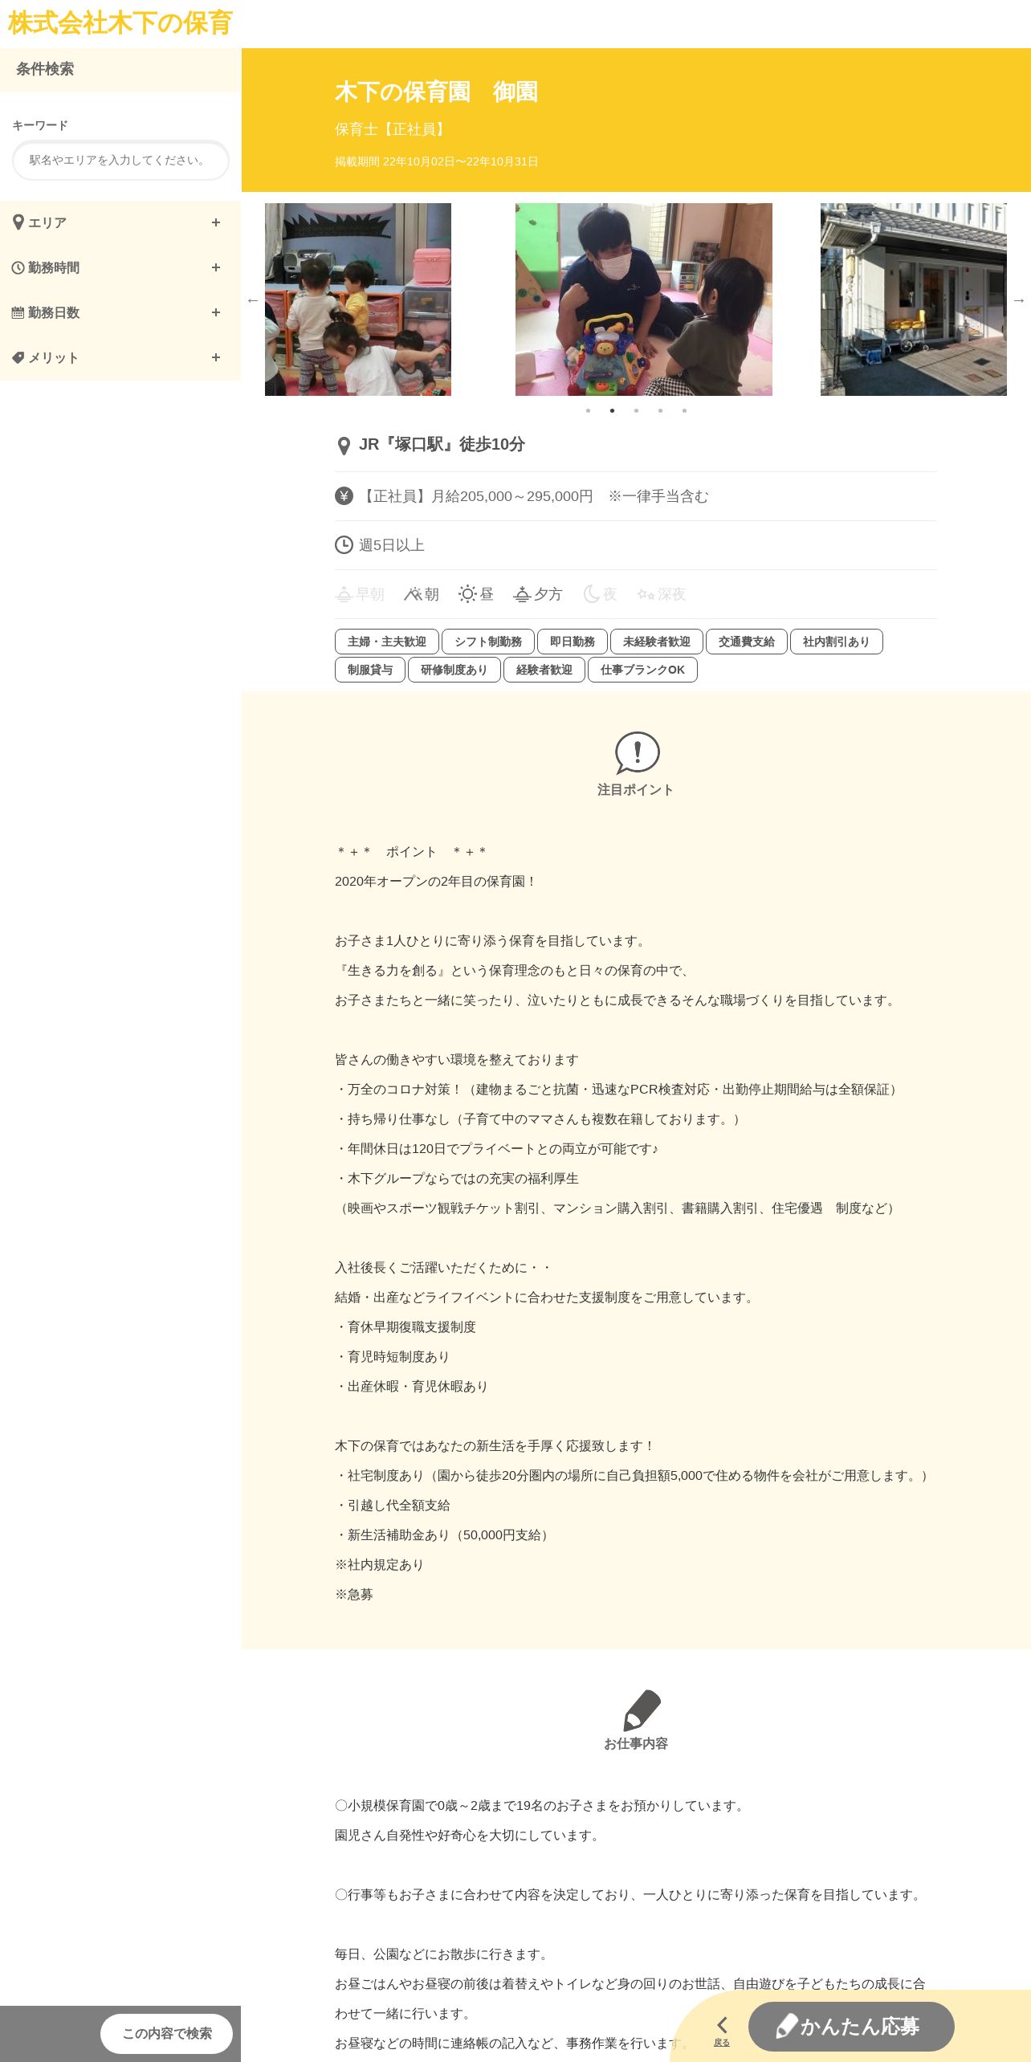The height and width of the screenshot is (2062, 1031).
Task: Select the 研修制度あり tag
Action: pyautogui.click(x=454, y=670)
